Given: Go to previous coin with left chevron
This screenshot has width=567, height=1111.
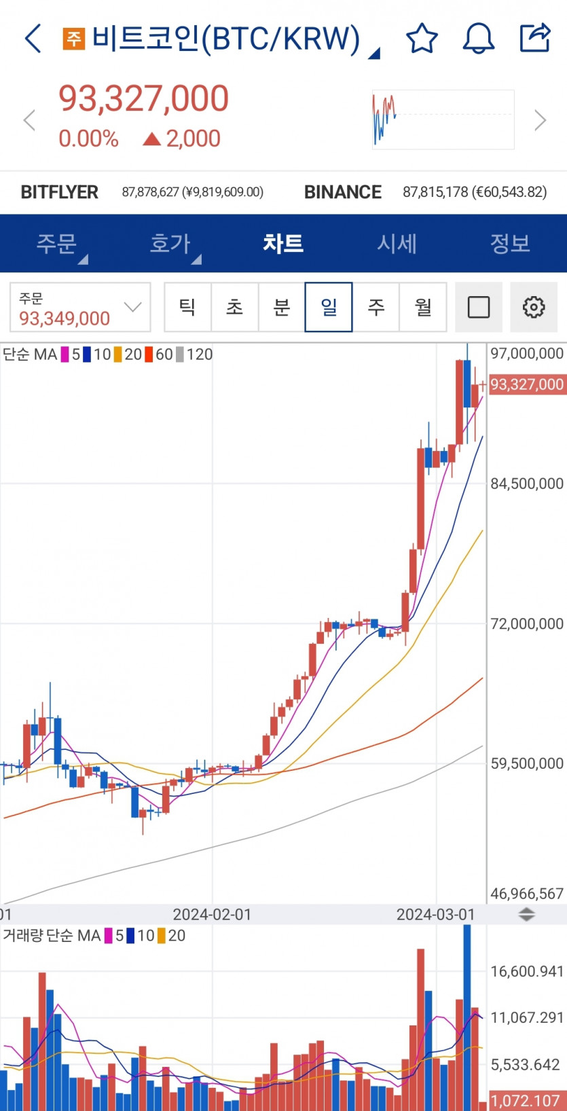Looking at the screenshot, I should (29, 121).
